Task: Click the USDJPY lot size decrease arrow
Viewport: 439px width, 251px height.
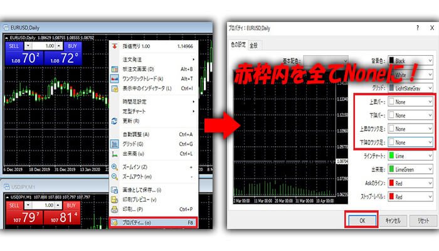Action: tap(28, 205)
